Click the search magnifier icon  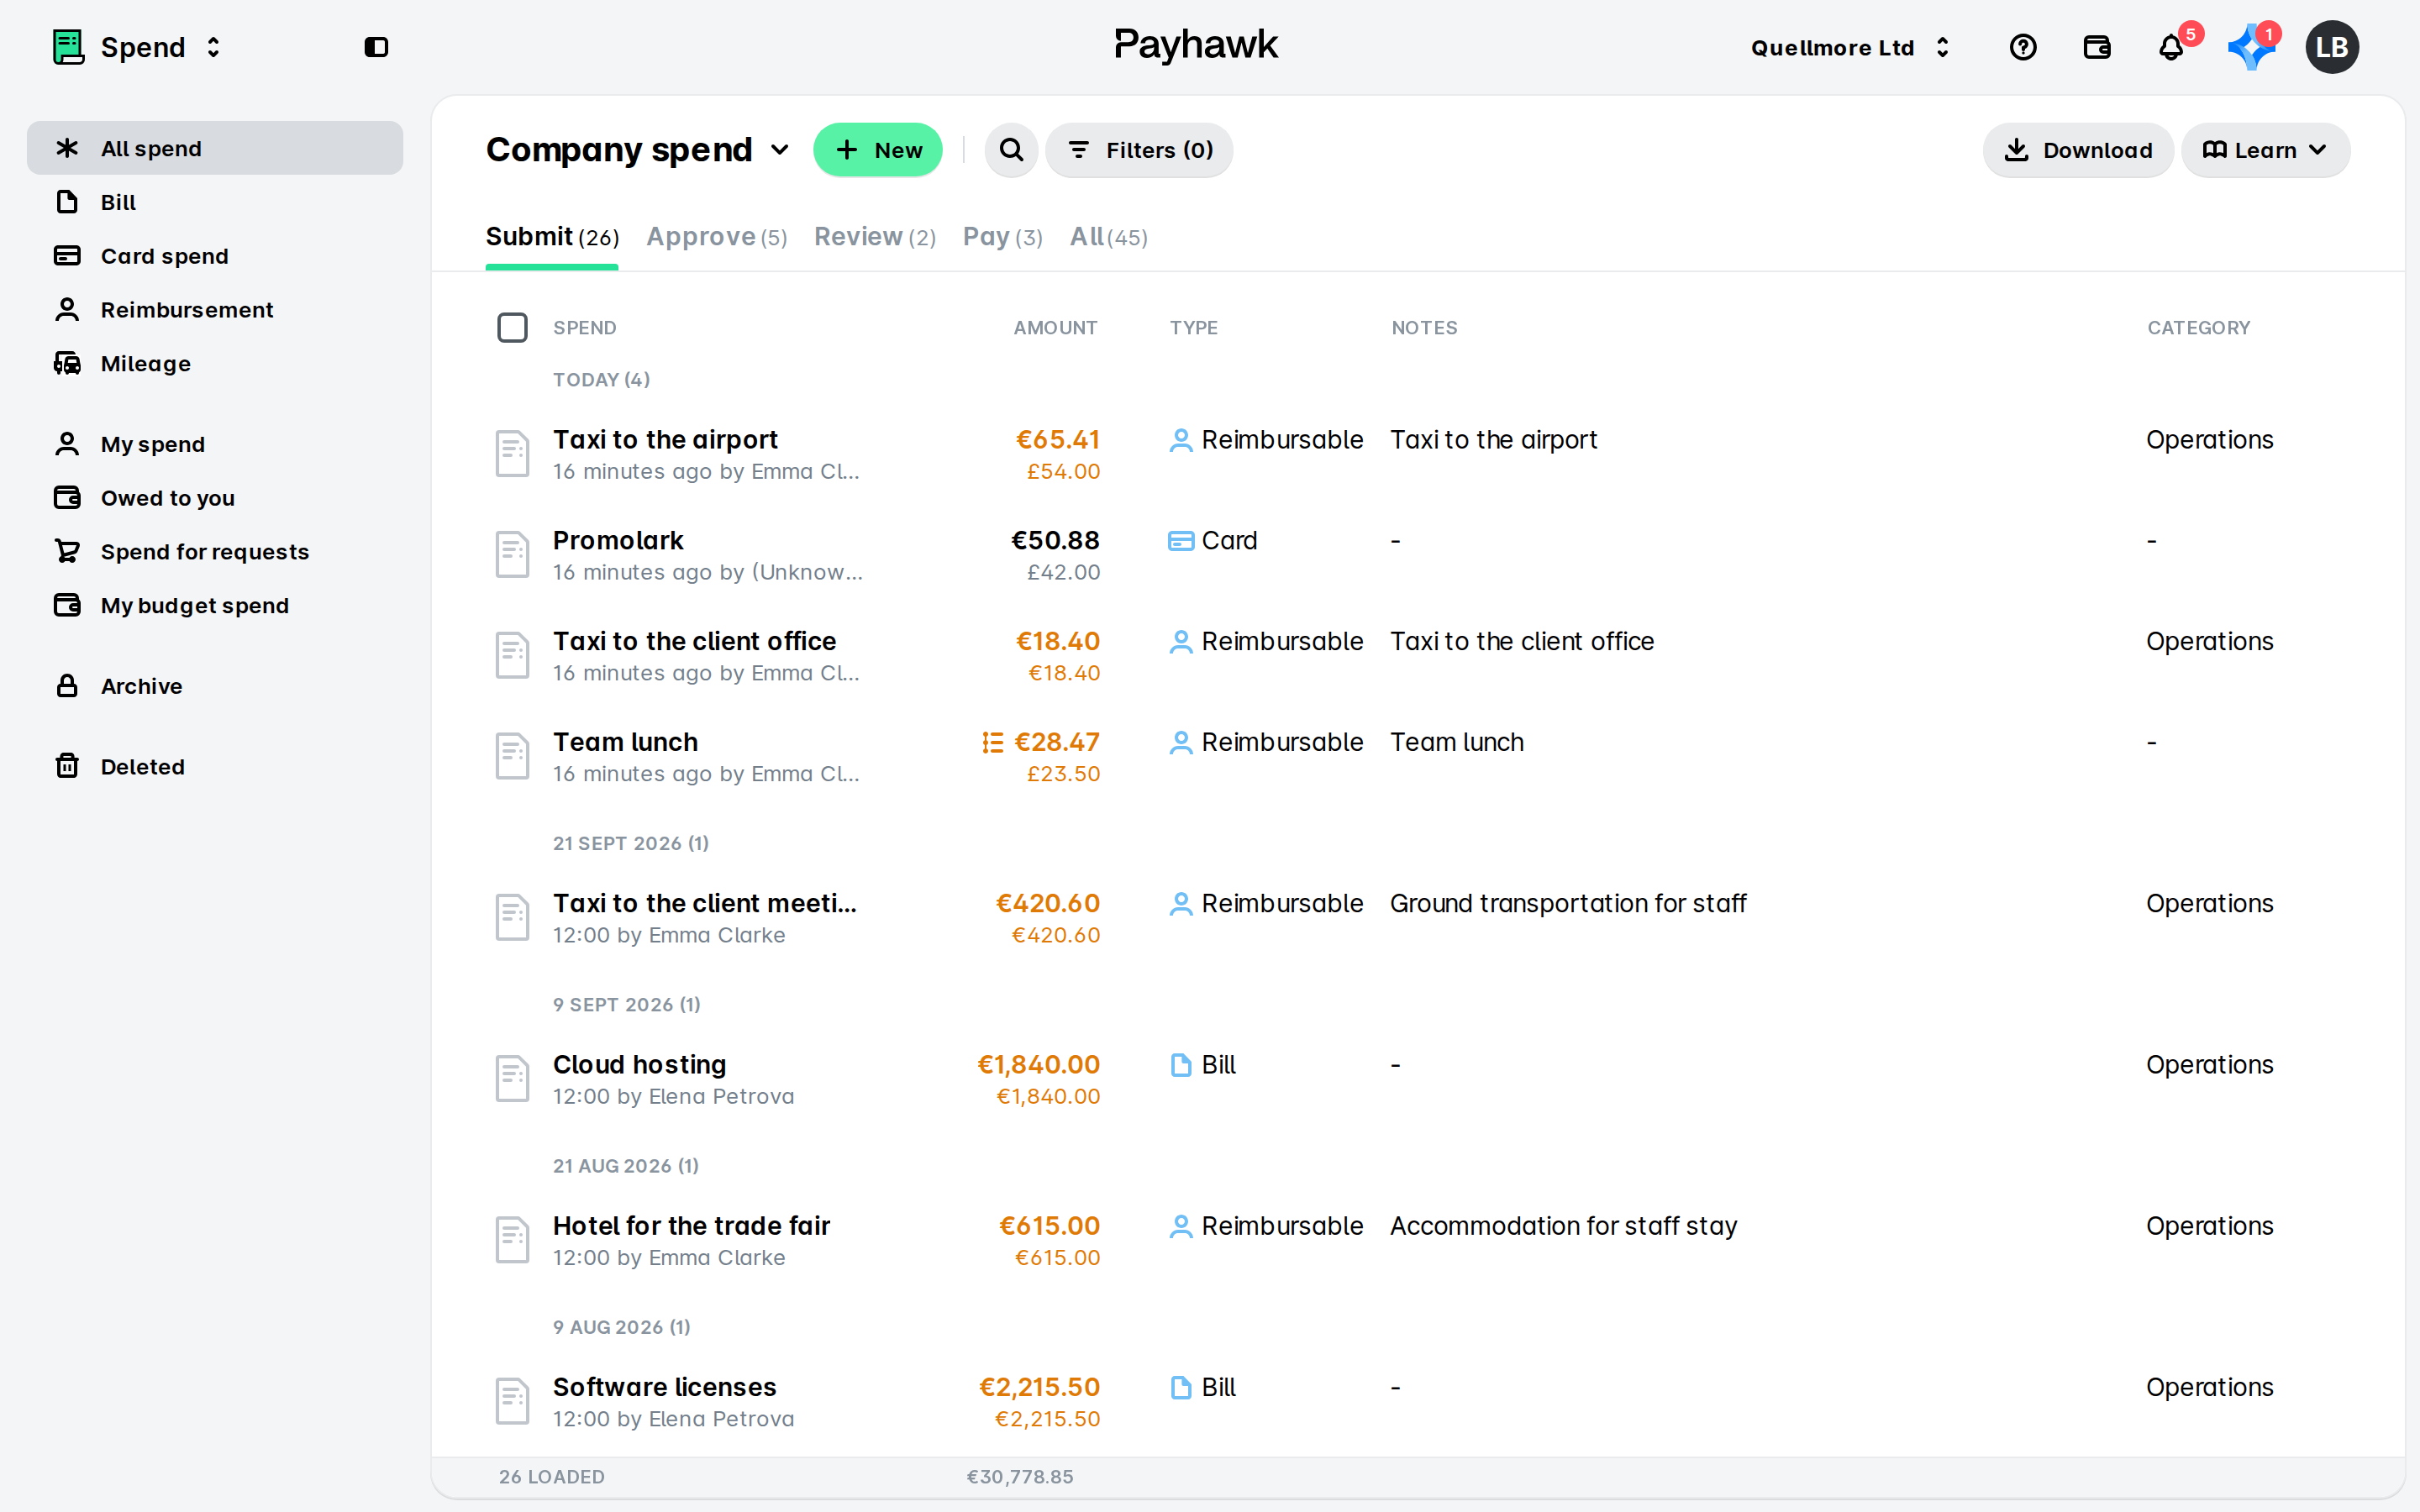pos(1011,150)
